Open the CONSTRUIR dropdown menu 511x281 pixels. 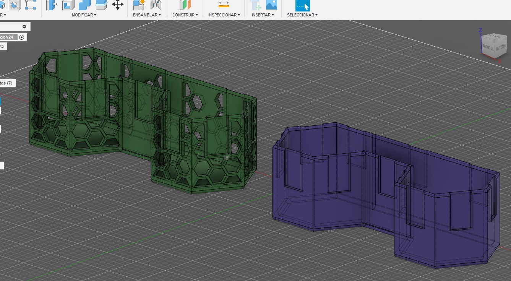(x=185, y=15)
